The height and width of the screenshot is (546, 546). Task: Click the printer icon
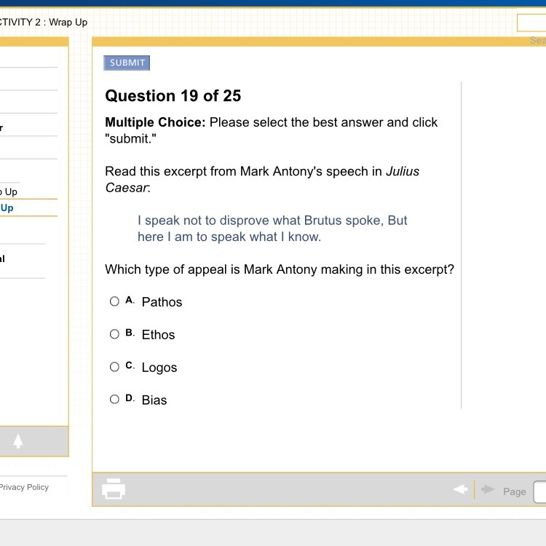114,488
